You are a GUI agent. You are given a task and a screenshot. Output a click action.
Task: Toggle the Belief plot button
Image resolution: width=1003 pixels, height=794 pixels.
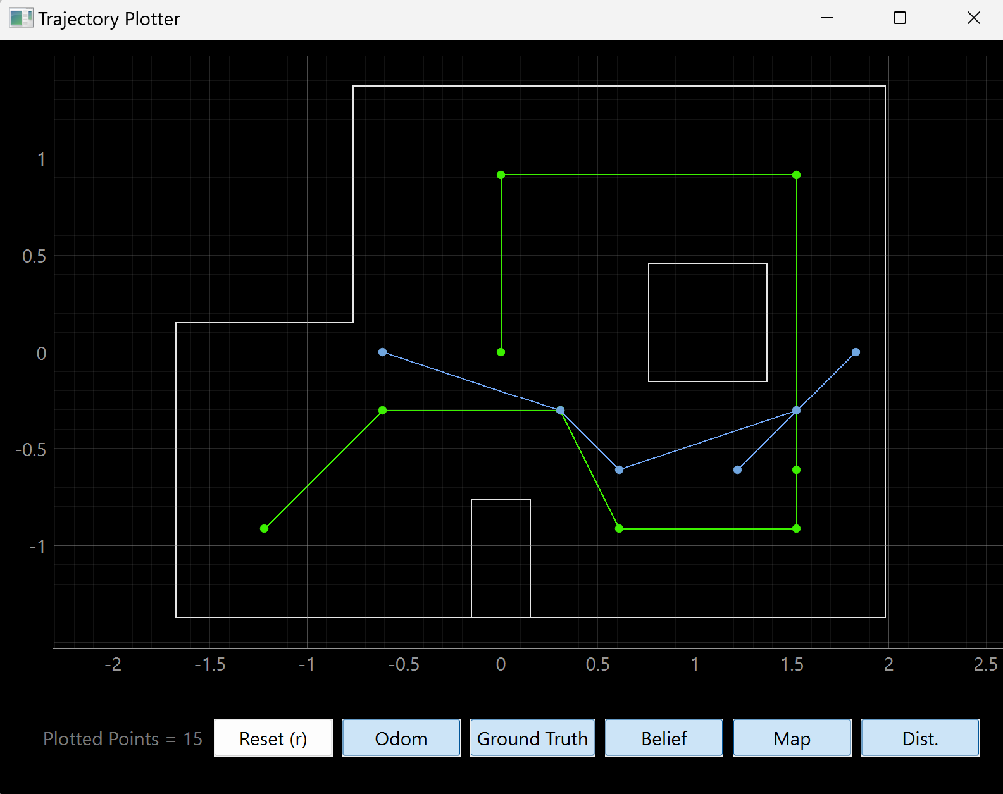tap(664, 738)
